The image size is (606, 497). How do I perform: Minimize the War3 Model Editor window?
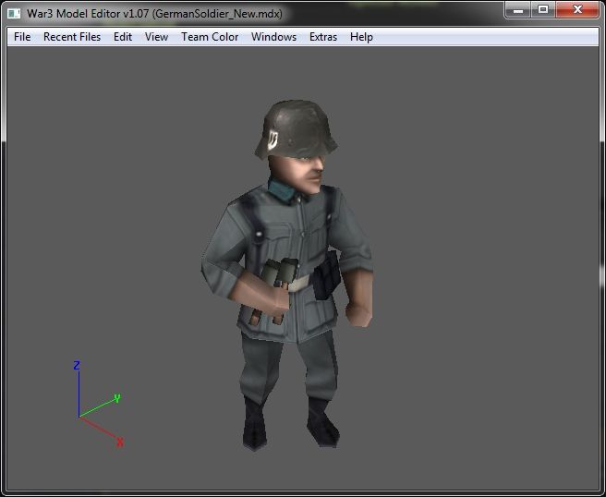[518, 9]
